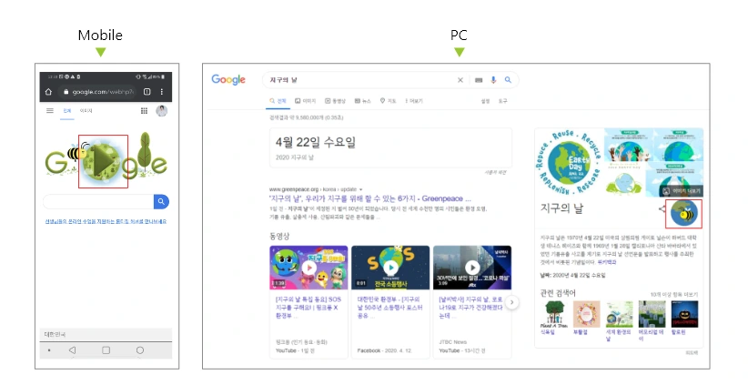Open the 메모리얼 데이 related search
748x385 pixels.
(x=652, y=320)
